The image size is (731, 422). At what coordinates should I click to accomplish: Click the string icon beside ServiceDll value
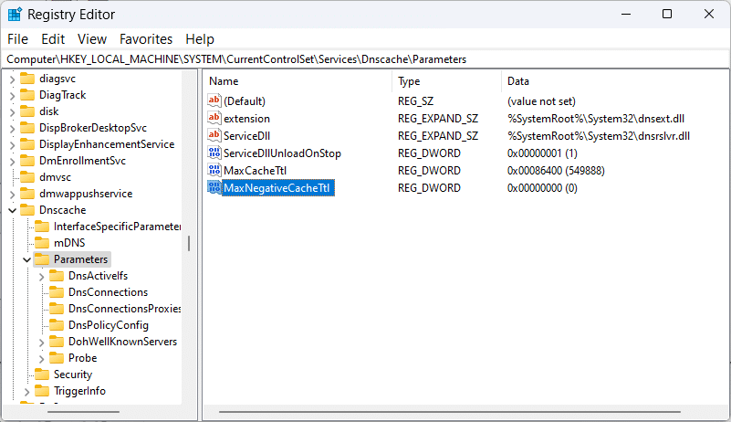coord(214,135)
